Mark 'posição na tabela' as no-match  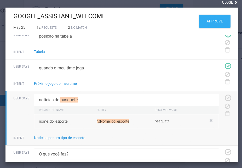click(x=227, y=43)
